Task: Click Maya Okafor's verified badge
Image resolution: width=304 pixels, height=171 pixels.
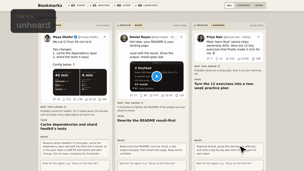Action: coord(75,37)
